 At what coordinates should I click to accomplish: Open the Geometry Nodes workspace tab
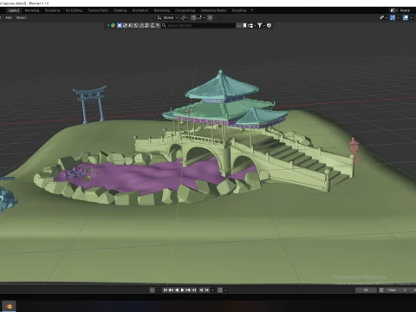click(x=213, y=10)
